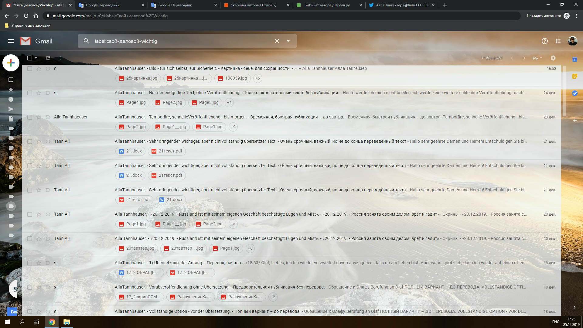Open input language selector dropdown
583x328 pixels.
tap(537, 58)
